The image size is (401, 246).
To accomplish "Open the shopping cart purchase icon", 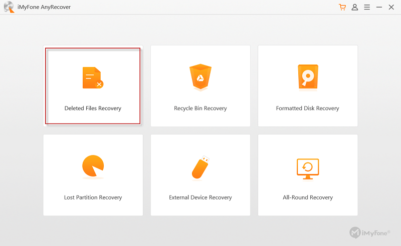I will (342, 7).
